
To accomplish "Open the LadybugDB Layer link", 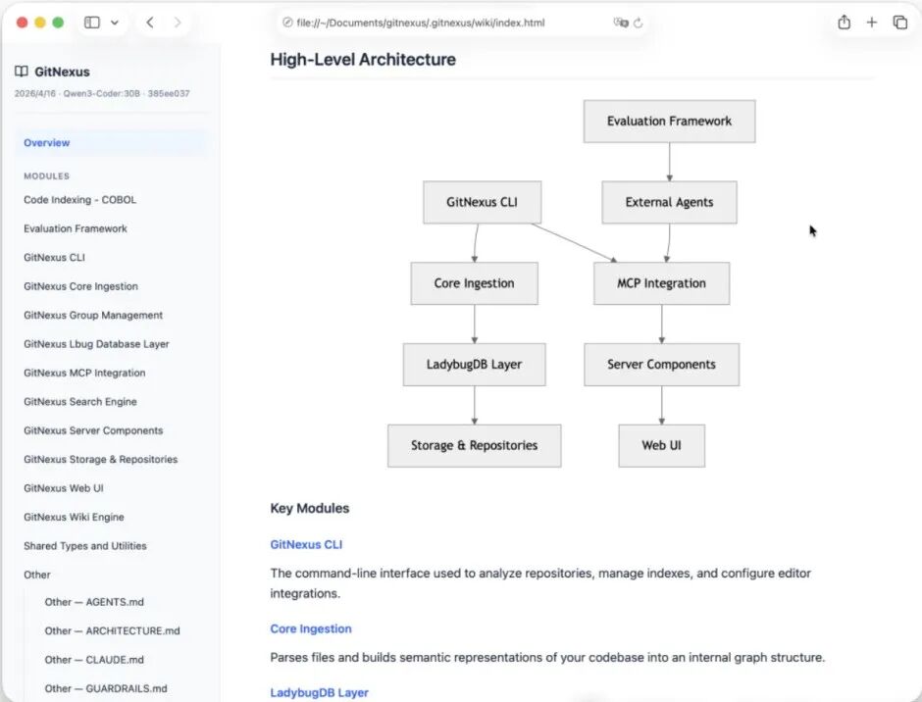I will coord(320,692).
